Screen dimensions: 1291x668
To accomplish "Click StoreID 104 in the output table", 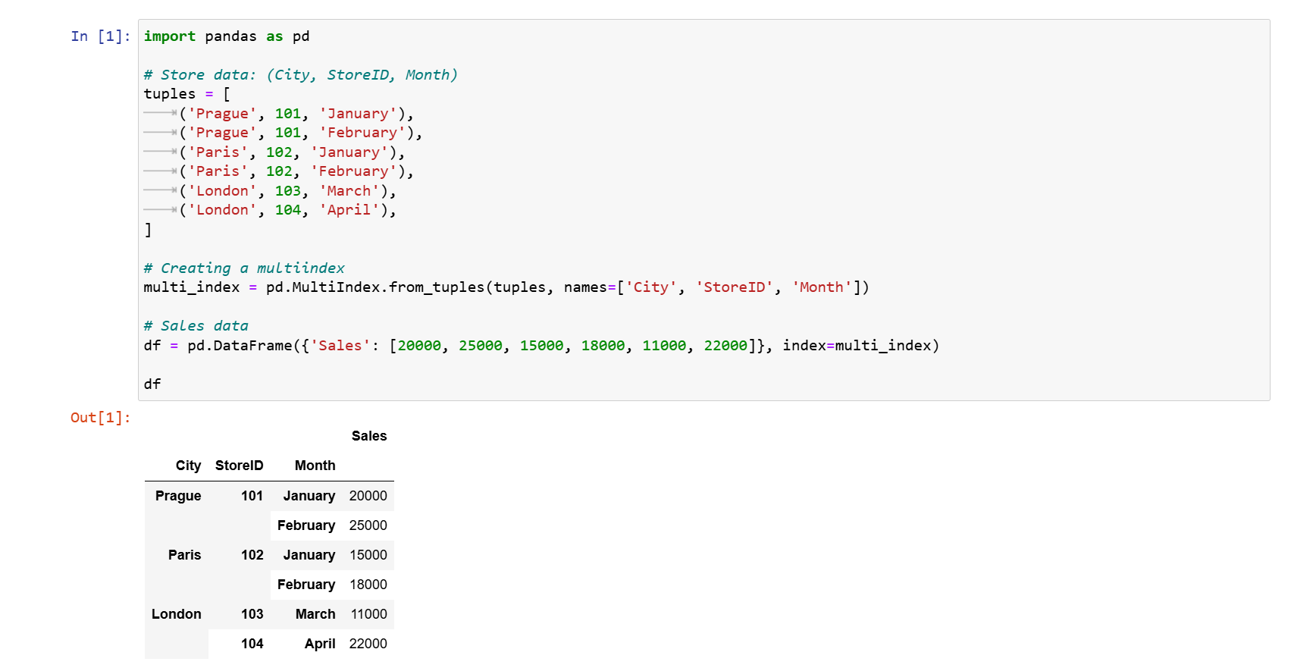I will (x=252, y=644).
